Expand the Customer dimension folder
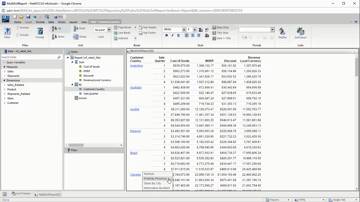Viewport: 360px width, 202px height. point(5,103)
